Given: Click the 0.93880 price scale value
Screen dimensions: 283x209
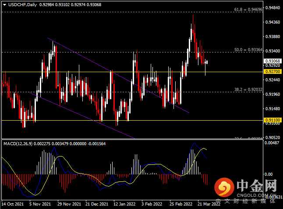Looking at the screenshot, I should pyautogui.click(x=273, y=37).
